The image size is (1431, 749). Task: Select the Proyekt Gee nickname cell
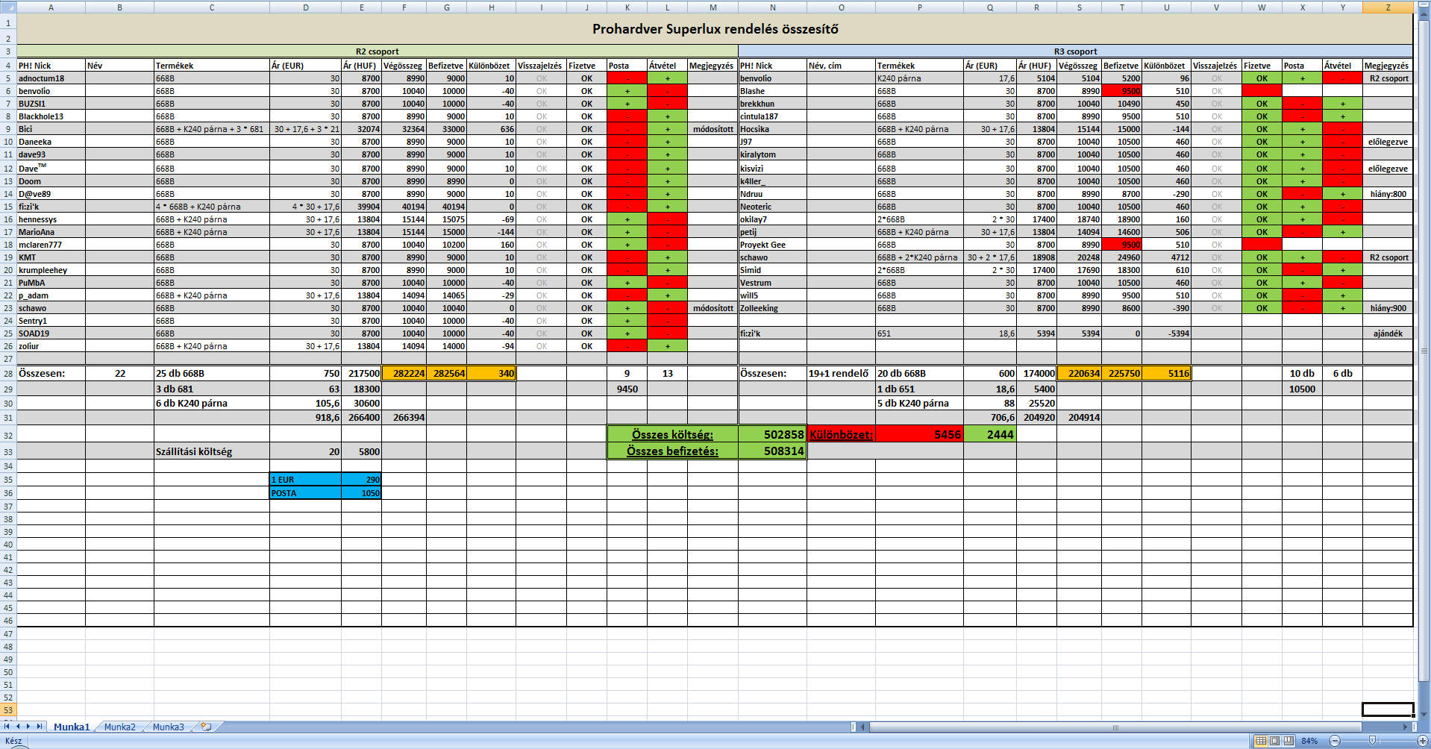[x=772, y=245]
